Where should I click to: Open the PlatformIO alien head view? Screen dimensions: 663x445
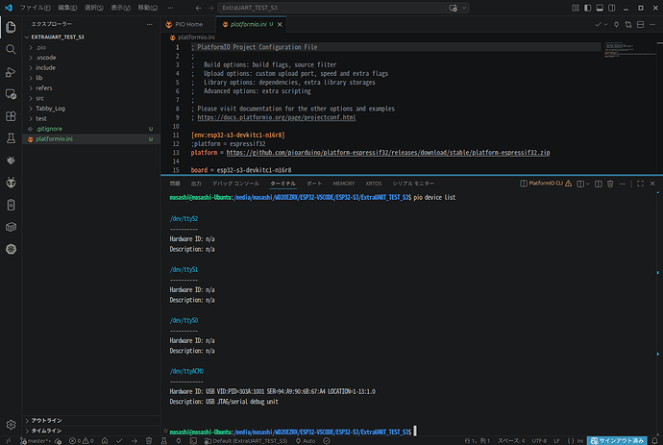[x=11, y=183]
